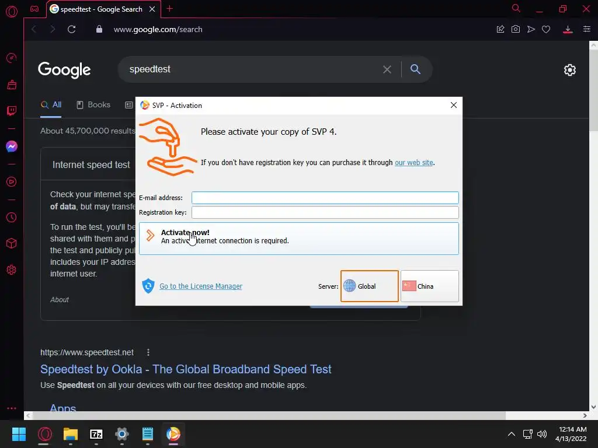Open more options for speedtest.net result

coord(148,352)
